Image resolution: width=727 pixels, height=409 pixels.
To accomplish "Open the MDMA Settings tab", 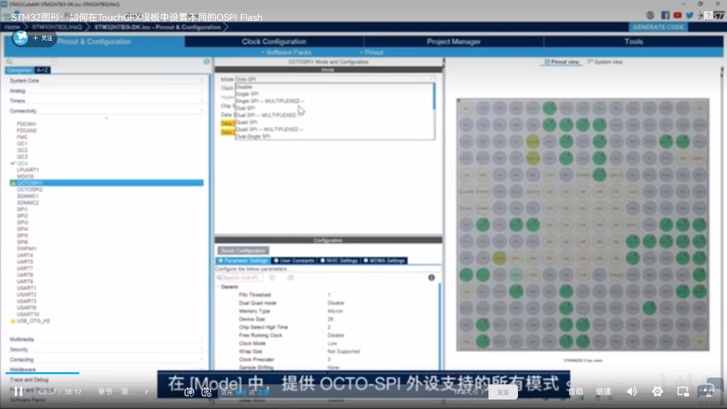I will tap(384, 261).
